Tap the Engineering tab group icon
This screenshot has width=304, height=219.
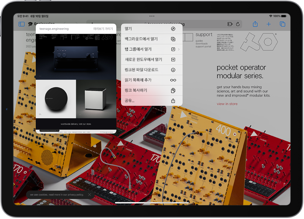coord(30,24)
